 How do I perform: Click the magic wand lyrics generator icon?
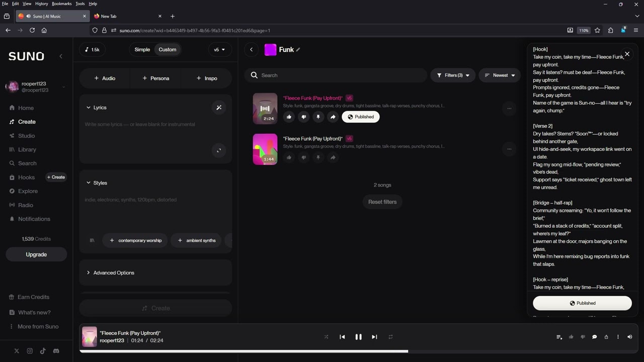click(x=219, y=108)
